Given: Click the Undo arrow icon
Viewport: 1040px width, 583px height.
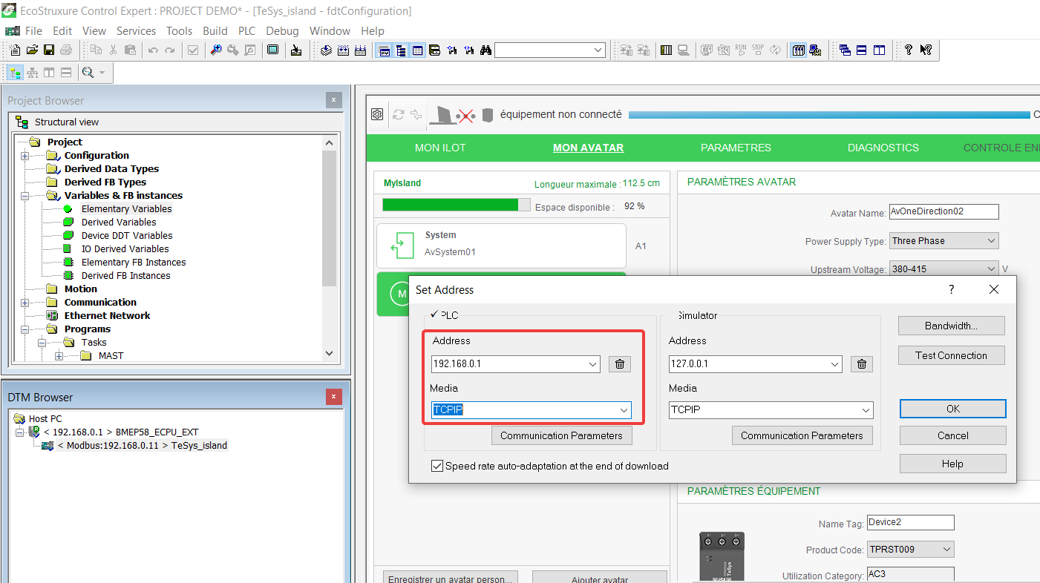Looking at the screenshot, I should point(153,50).
